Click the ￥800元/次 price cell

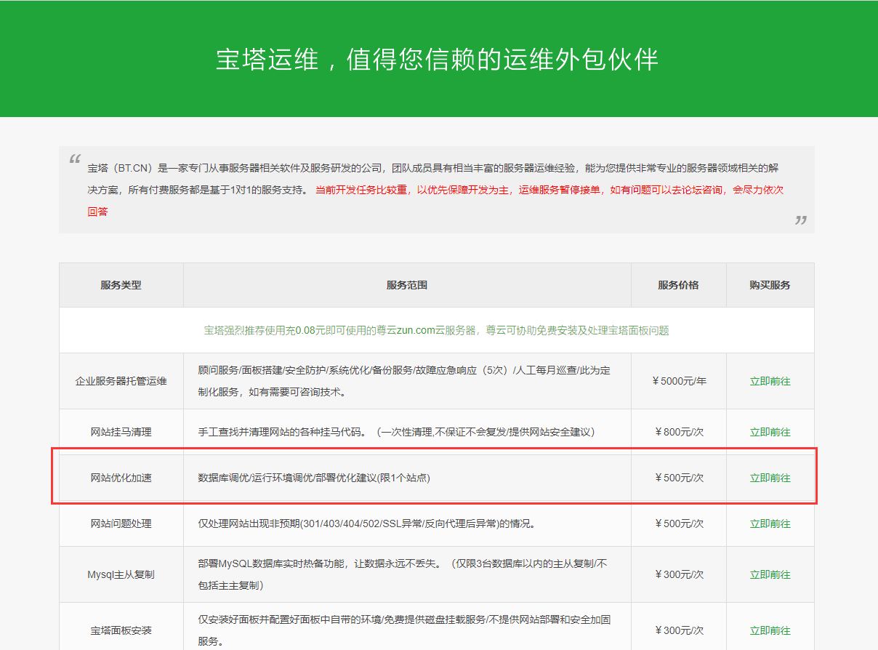(679, 432)
